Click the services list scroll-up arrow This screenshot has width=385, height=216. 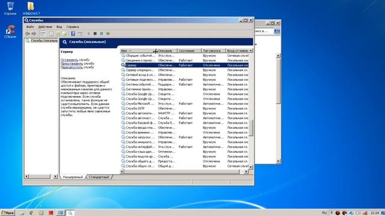click(251, 50)
